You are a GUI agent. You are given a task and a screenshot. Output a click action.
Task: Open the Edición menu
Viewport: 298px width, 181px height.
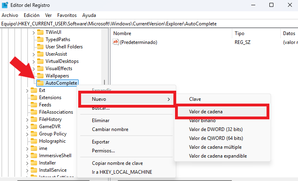[x=31, y=15]
